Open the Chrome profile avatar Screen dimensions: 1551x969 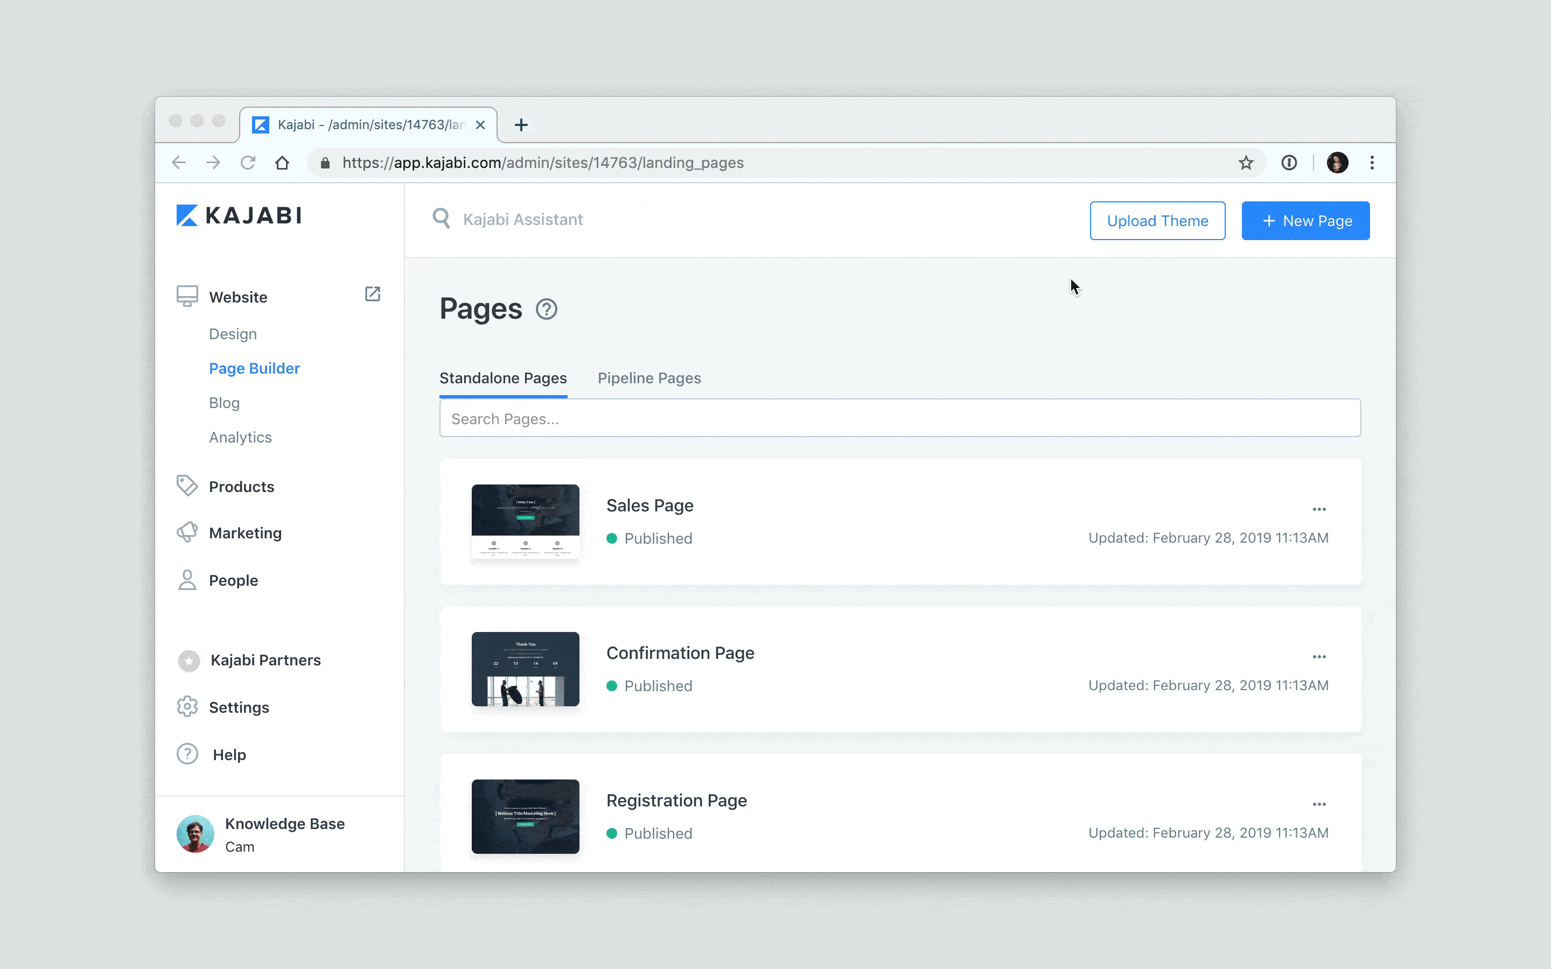1337,163
